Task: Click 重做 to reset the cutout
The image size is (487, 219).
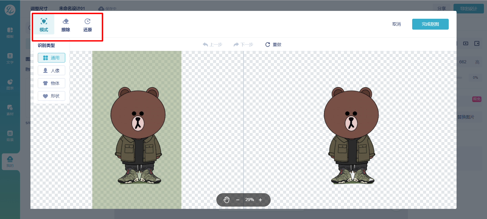Action: (273, 45)
